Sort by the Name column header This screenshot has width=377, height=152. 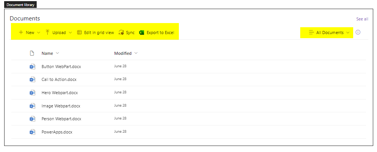(x=47, y=53)
